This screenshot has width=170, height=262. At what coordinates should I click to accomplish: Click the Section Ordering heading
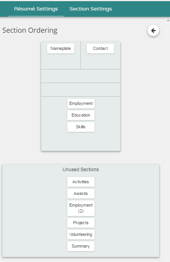[x=30, y=30]
